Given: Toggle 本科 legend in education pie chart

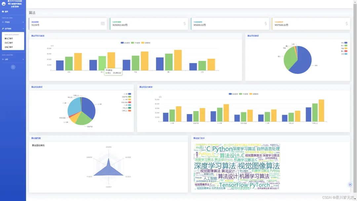Looking at the screenshot, I should 344,43.
